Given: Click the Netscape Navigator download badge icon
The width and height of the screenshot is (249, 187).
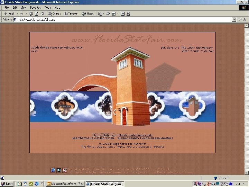Looking at the screenshot, I should click(59, 170).
